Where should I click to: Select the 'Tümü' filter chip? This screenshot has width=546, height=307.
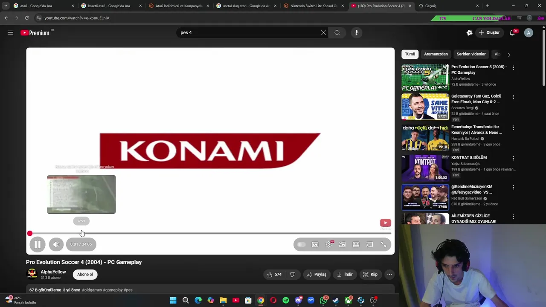pyautogui.click(x=410, y=54)
